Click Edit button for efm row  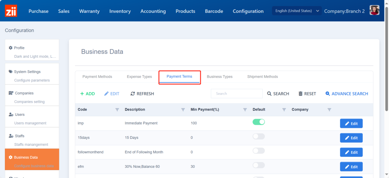coord(351,167)
